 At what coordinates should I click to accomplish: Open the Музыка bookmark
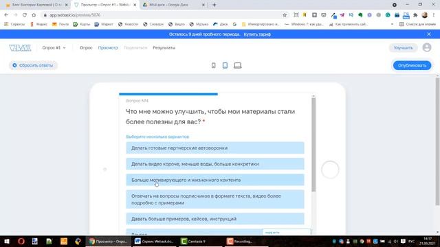coord(199,25)
